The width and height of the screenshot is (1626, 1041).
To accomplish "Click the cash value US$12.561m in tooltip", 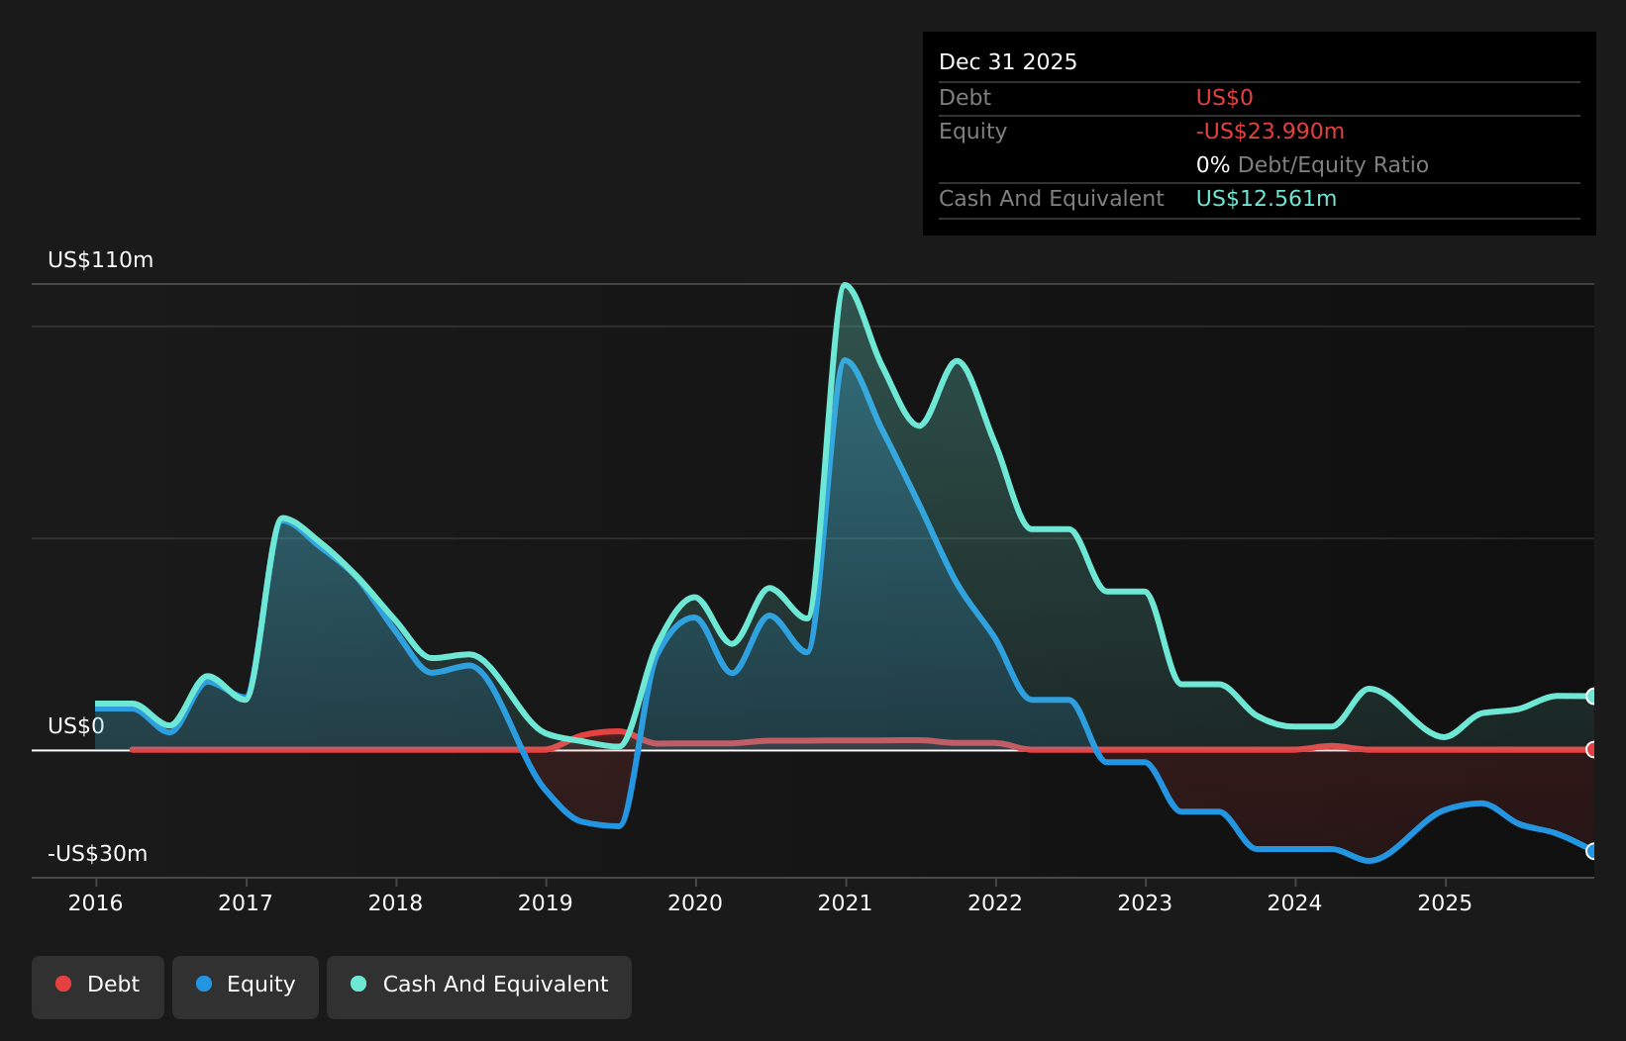I will tap(1267, 199).
